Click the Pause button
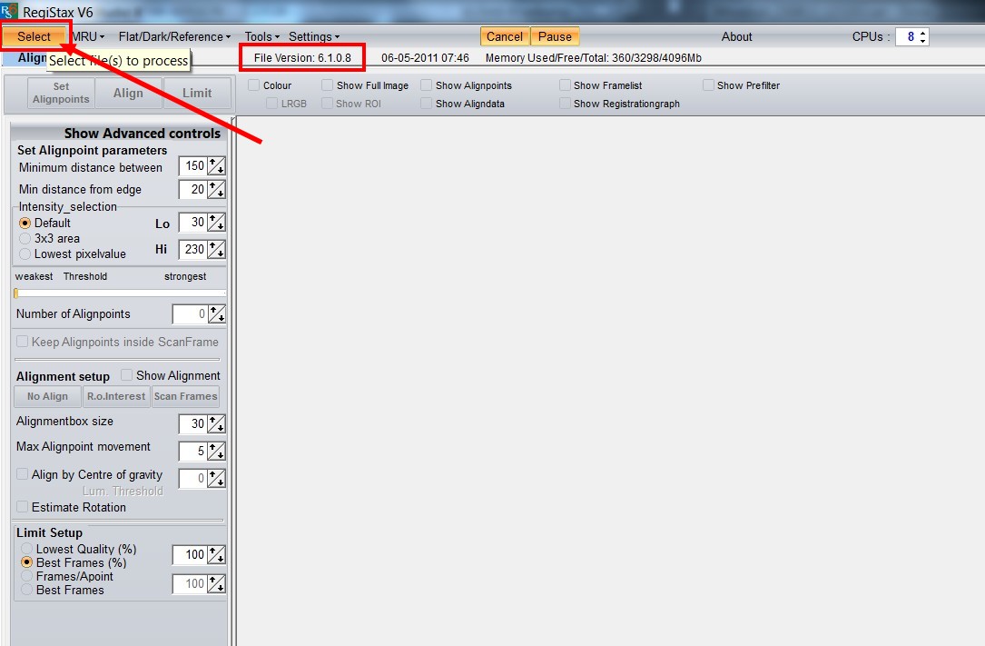985x646 pixels. pyautogui.click(x=555, y=36)
